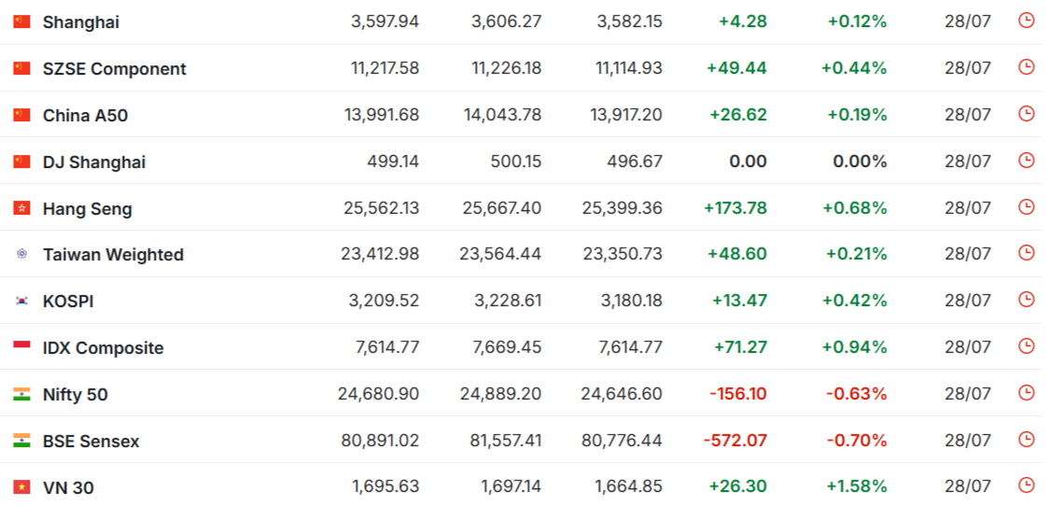
Task: Click the Indonesia flag beside IDX Composite
Action: [x=22, y=345]
